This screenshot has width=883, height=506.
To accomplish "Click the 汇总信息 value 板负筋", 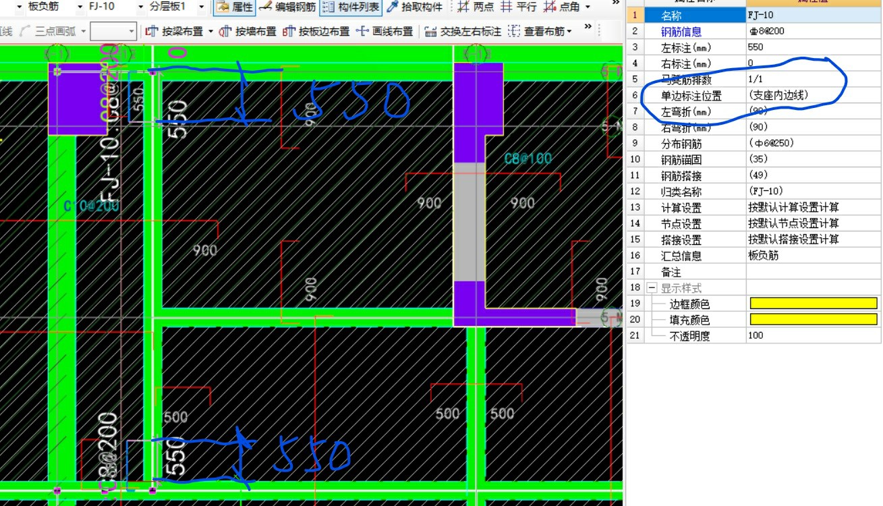I will 814,256.
